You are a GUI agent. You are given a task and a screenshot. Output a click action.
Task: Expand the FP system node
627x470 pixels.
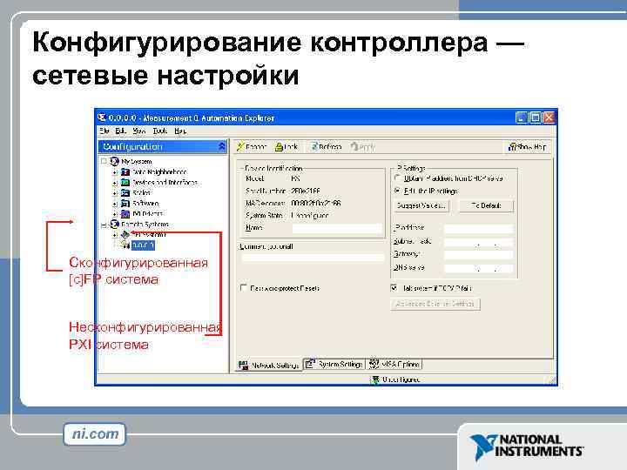click(115, 235)
